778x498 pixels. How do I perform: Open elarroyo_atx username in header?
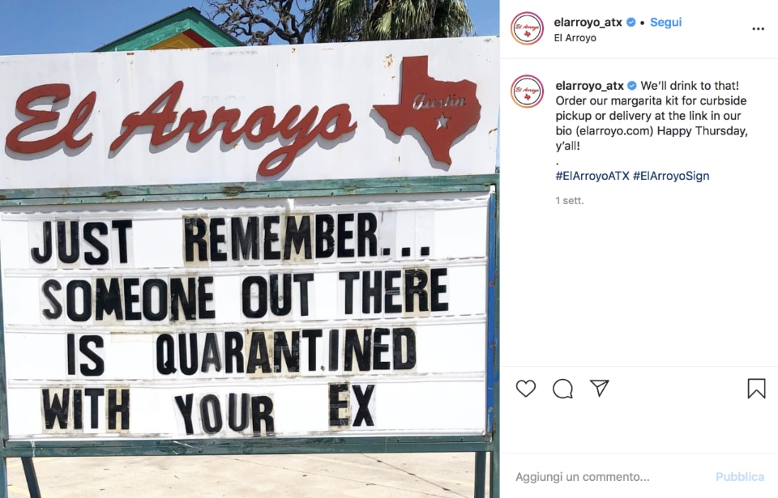(588, 23)
